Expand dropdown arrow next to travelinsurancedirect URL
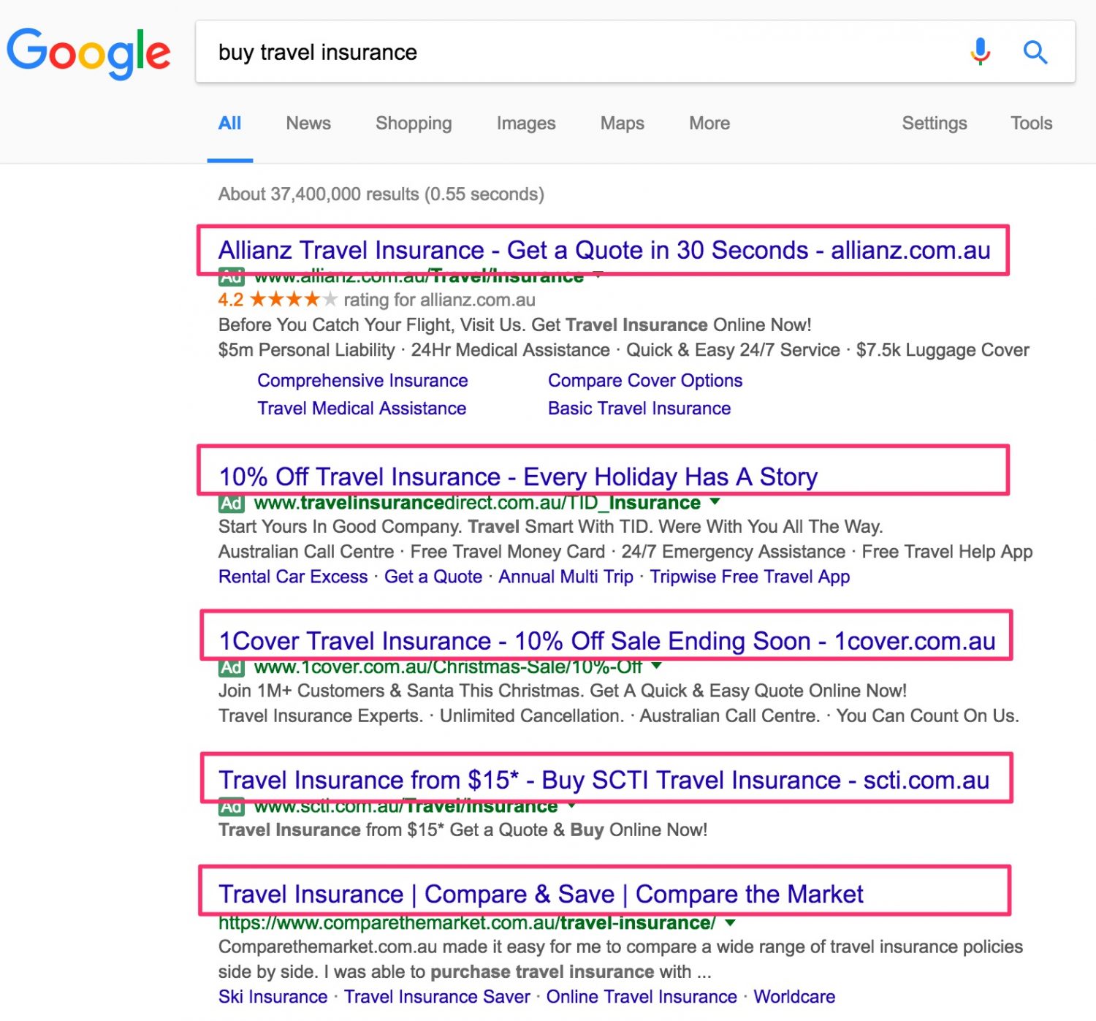1096x1021 pixels. tap(715, 502)
